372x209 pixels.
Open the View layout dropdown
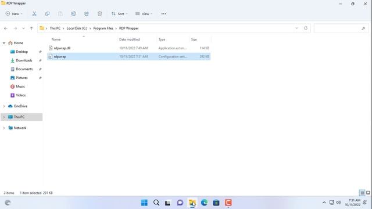coord(144,14)
